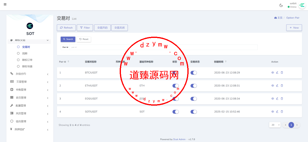This screenshot has width=308, height=142.
Task: Expand the 文章管理 sidebar menu
Action: tap(29, 82)
